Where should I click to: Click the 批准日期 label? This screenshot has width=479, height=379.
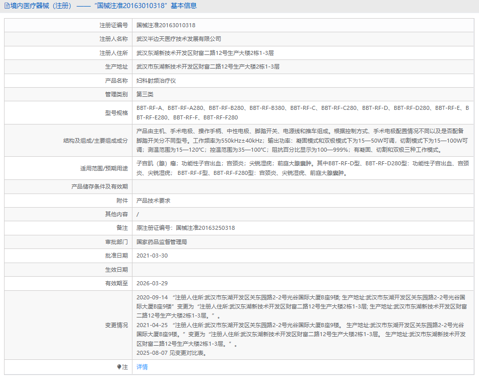[x=116, y=256]
